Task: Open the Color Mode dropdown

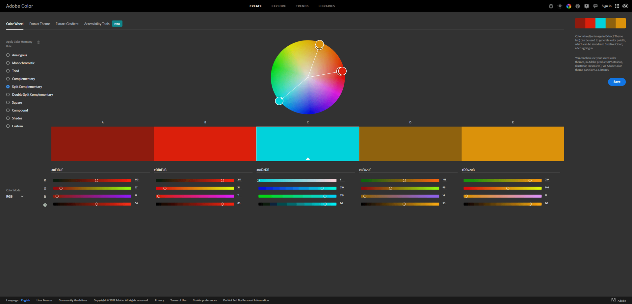Action: (14, 196)
